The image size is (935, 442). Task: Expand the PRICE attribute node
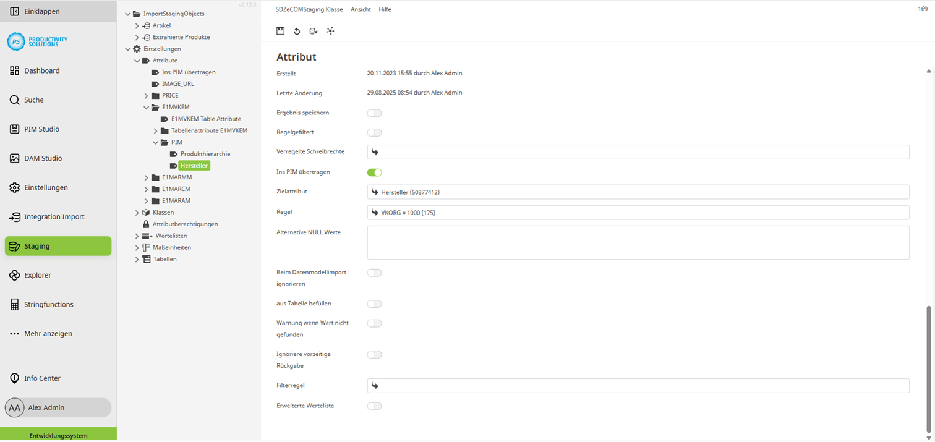point(146,95)
